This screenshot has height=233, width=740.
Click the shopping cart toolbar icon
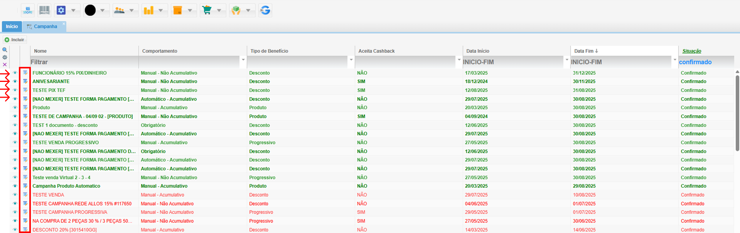207,10
